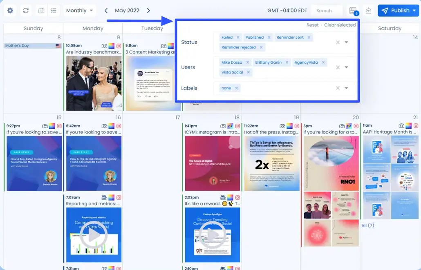Expand the Users filter dropdown arrow
The width and height of the screenshot is (421, 270).
click(346, 67)
